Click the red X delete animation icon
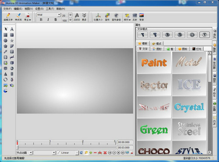Screen dimensions: 219x162 (105, 153)
